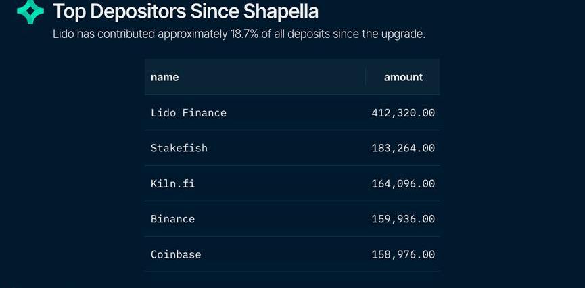Click the 183,264.00 amount value
Viewport: 585px width, 288px height.
pos(403,148)
